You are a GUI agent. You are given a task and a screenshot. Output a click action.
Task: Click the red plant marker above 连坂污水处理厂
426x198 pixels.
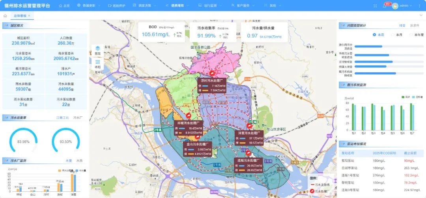point(248,153)
